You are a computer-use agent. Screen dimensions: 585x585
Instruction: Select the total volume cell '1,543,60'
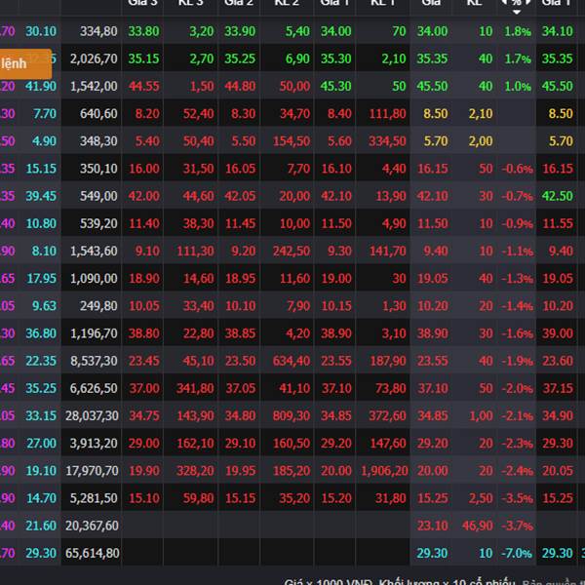94,252
